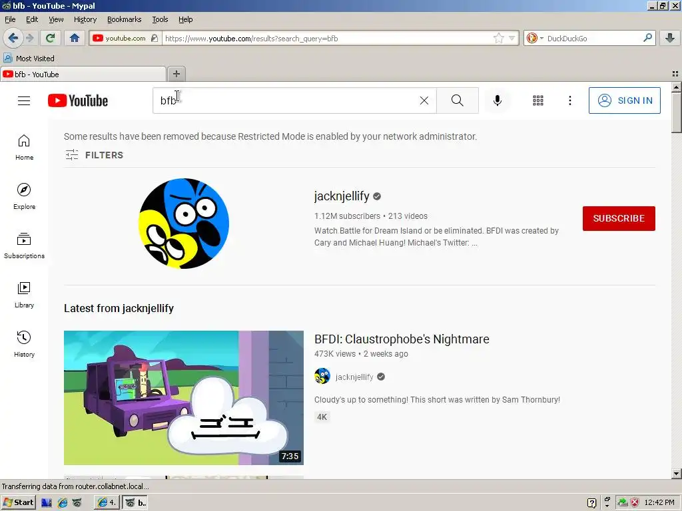
Task: Open the YouTube apps grid menu
Action: pyautogui.click(x=538, y=101)
